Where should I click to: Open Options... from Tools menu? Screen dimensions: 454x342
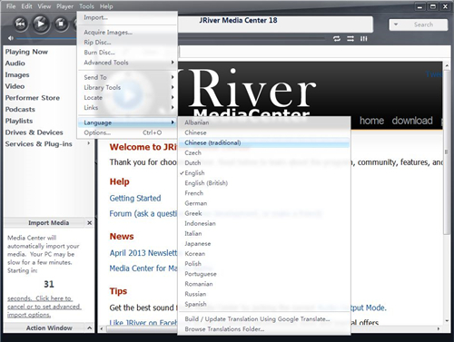[x=127, y=132]
